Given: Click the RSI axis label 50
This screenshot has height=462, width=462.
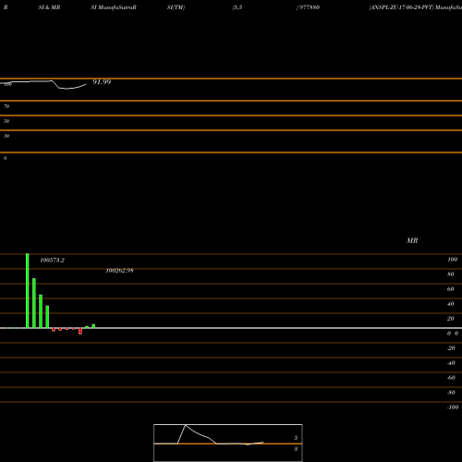Looking at the screenshot, I should [6, 121].
